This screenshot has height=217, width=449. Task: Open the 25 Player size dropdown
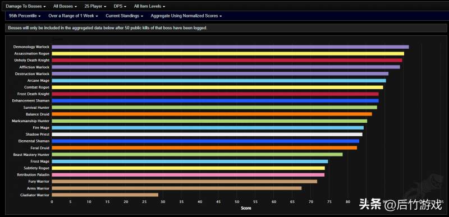(95, 6)
